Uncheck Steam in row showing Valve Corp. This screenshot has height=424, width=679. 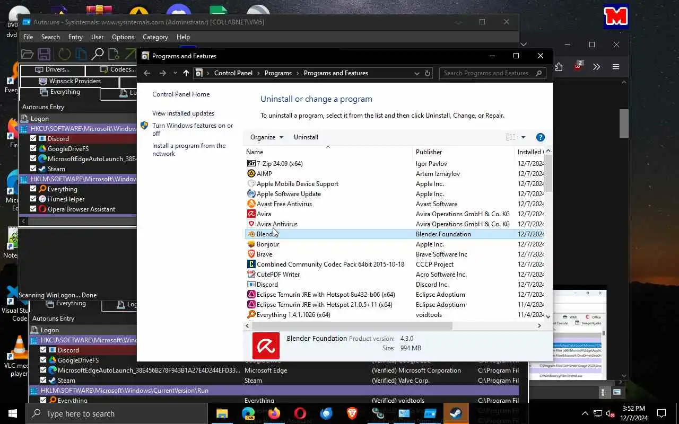point(43,381)
